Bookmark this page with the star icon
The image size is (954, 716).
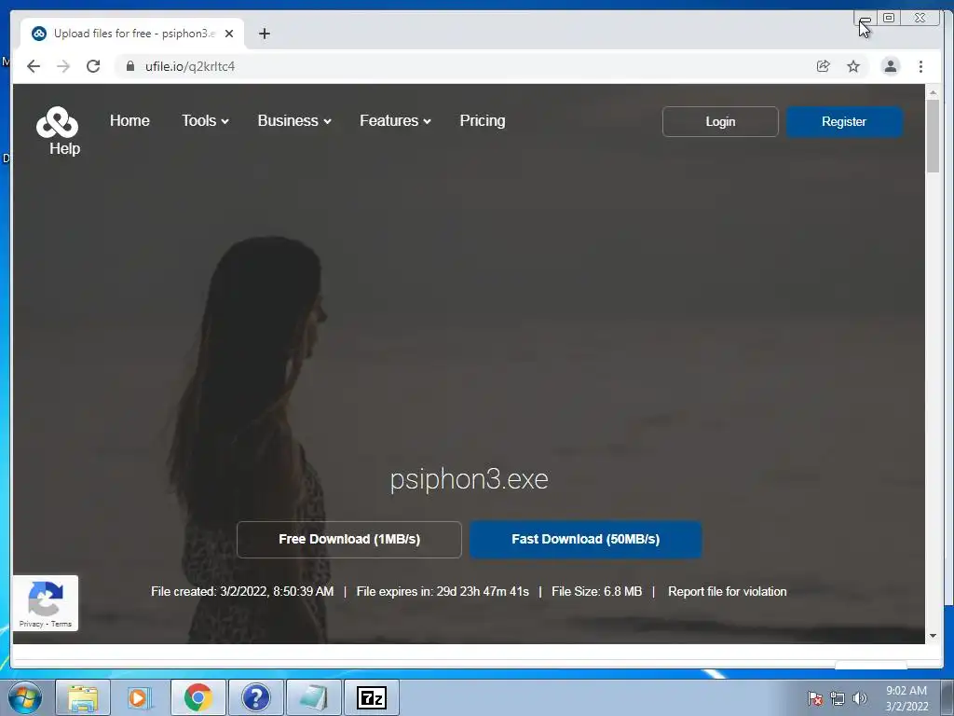(853, 66)
